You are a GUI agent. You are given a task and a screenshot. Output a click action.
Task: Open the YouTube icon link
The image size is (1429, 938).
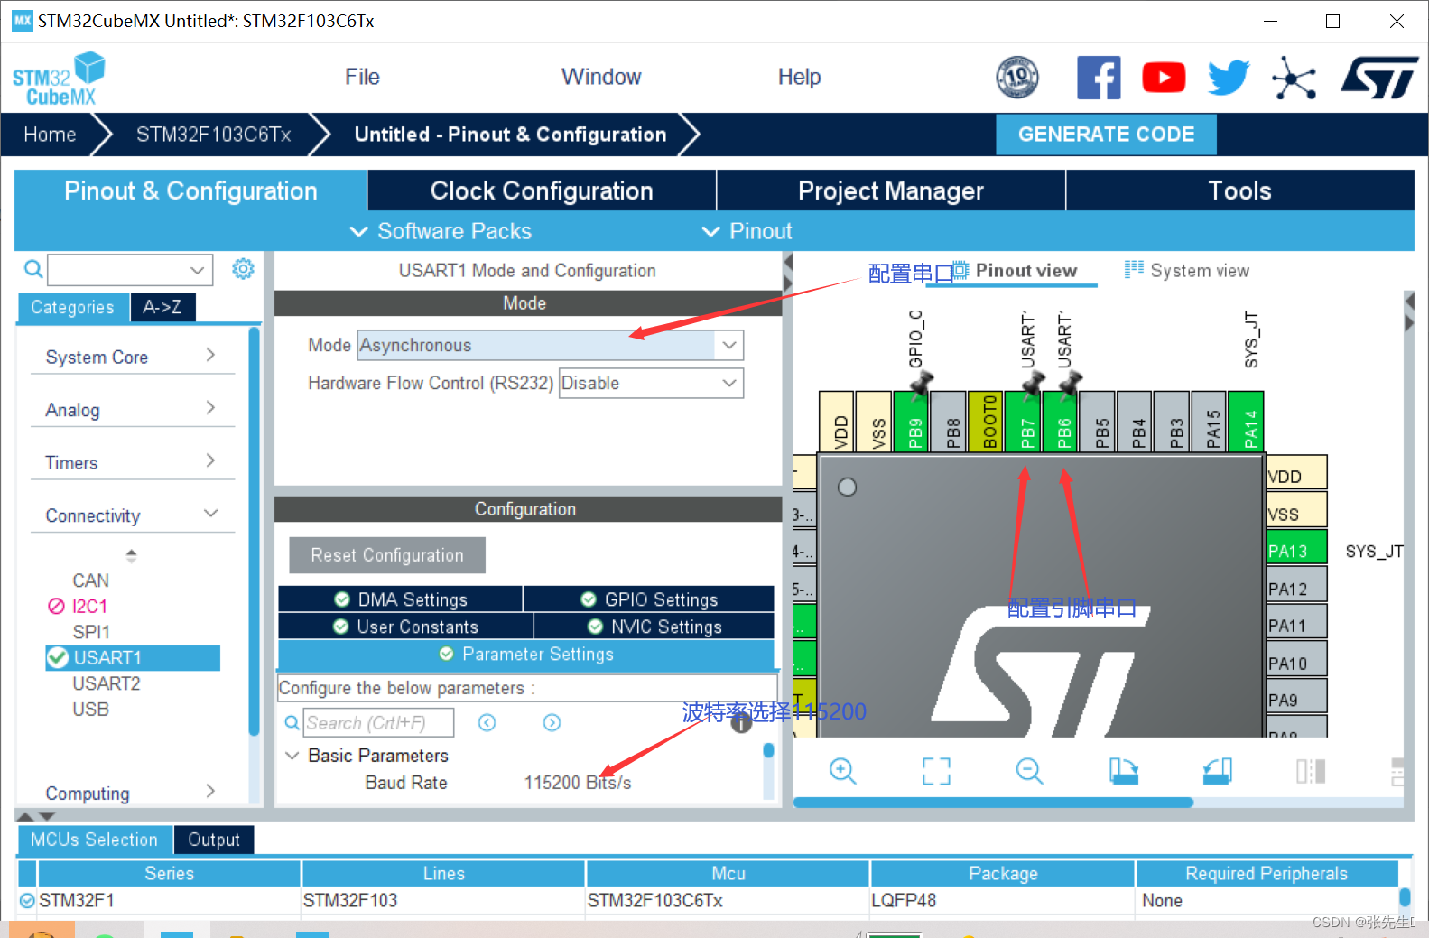[x=1164, y=78]
